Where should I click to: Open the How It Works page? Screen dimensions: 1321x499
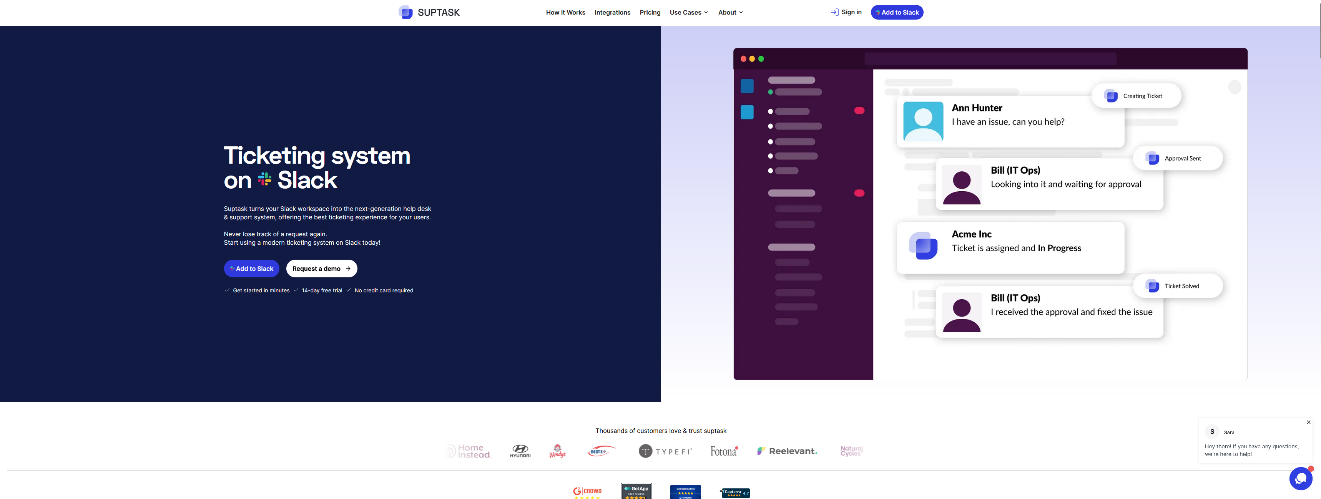click(x=565, y=12)
